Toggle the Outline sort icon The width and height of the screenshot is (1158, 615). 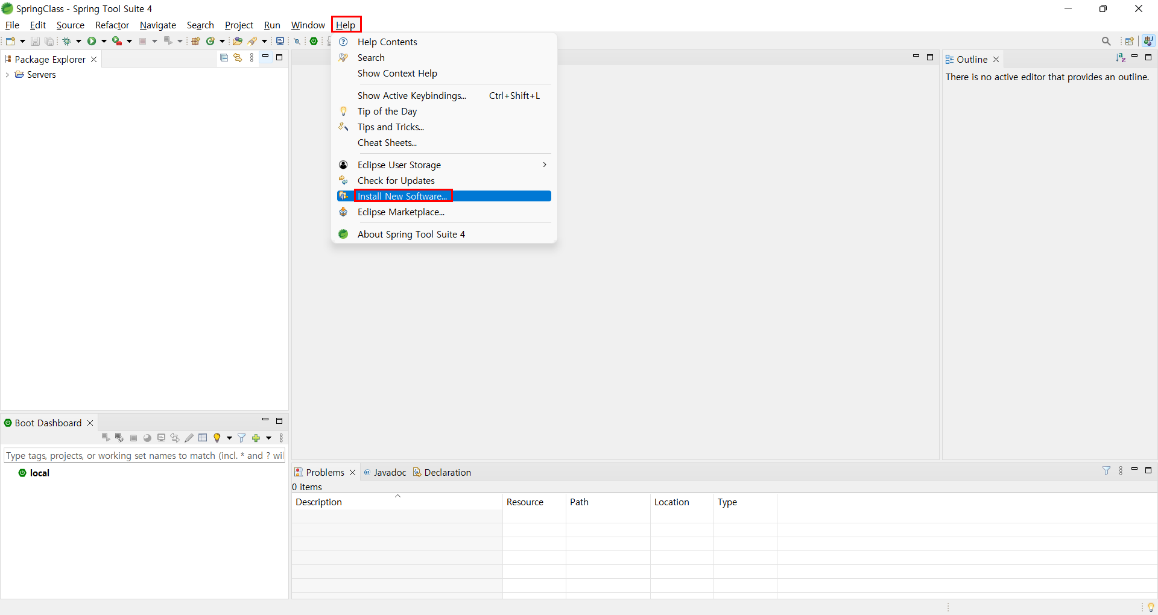1121,57
